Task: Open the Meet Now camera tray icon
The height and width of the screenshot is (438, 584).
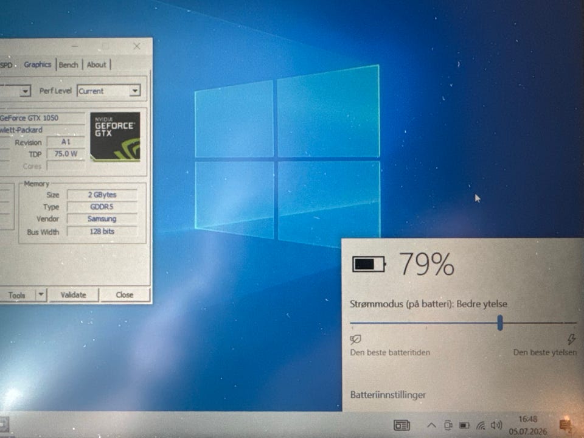Action: coord(448,425)
